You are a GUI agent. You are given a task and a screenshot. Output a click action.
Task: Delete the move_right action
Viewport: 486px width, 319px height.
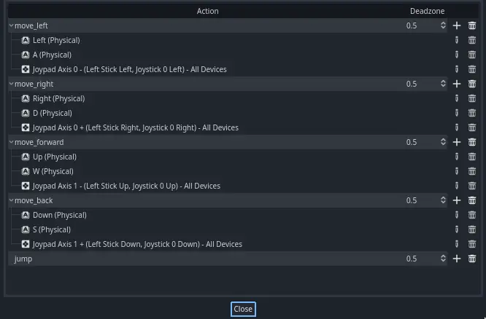click(x=472, y=84)
